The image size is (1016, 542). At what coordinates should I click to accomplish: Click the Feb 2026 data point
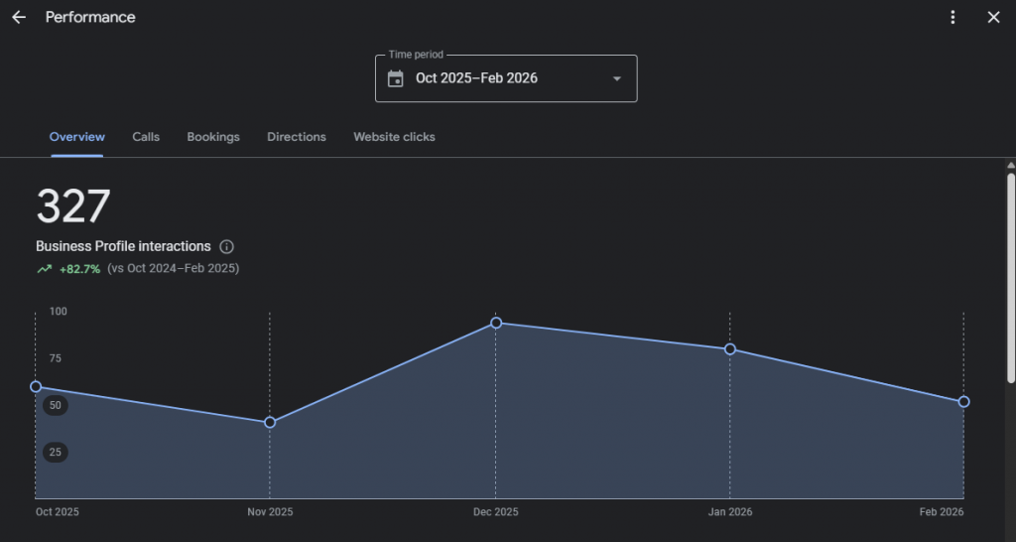pos(963,402)
